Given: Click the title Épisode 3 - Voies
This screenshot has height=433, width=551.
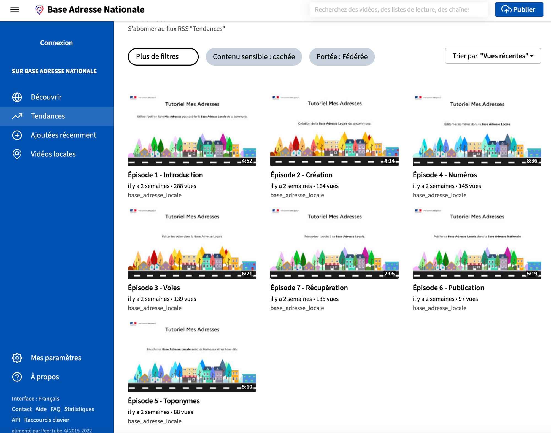Looking at the screenshot, I should click(154, 288).
